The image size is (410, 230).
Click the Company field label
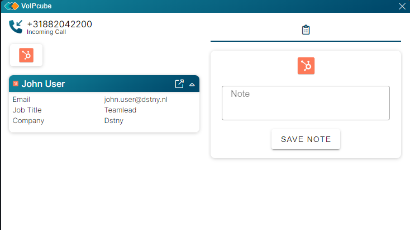point(28,121)
